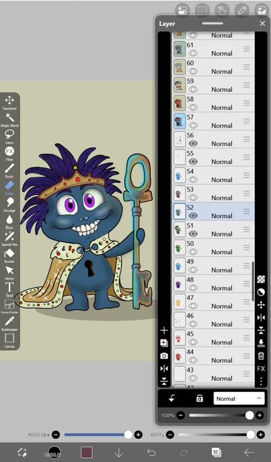This screenshot has width=271, height=462.
Task: Select the Eyedropper tool
Action: tap(9, 323)
